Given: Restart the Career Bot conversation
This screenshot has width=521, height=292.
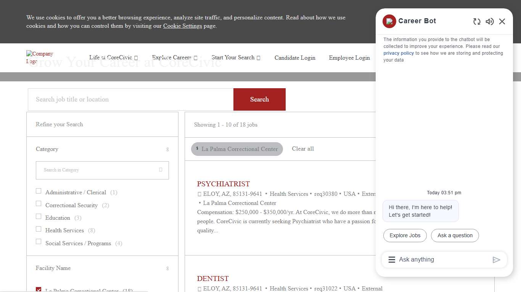Looking at the screenshot, I should tap(477, 22).
